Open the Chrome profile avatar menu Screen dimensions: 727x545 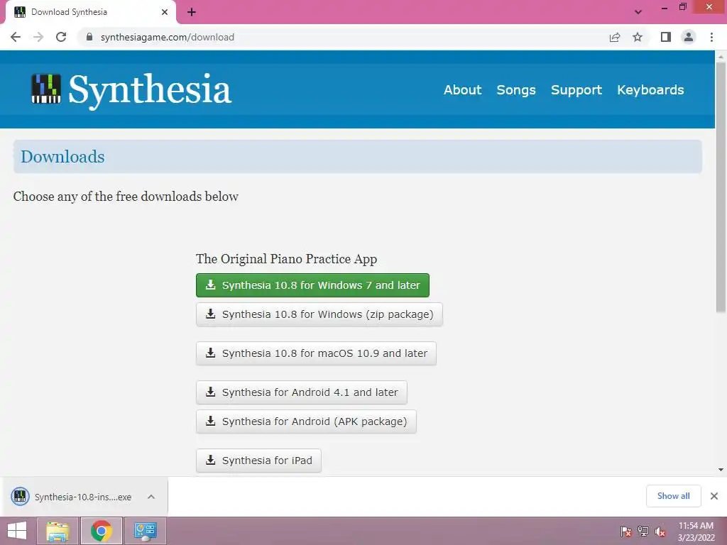coord(689,37)
